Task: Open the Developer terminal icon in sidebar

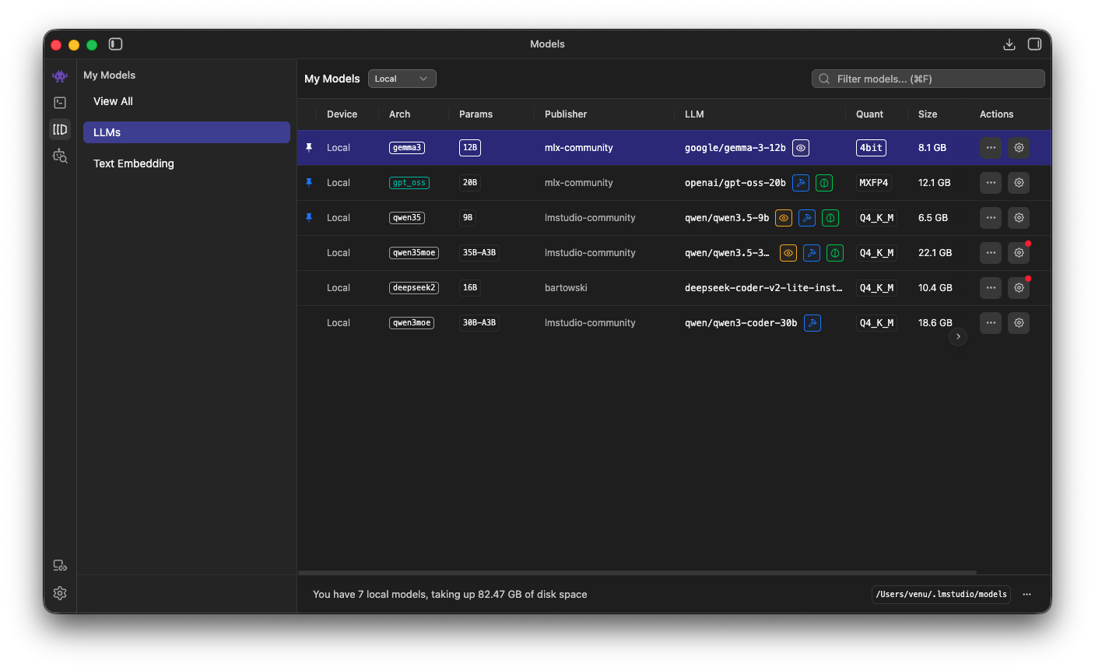Action: 60,103
